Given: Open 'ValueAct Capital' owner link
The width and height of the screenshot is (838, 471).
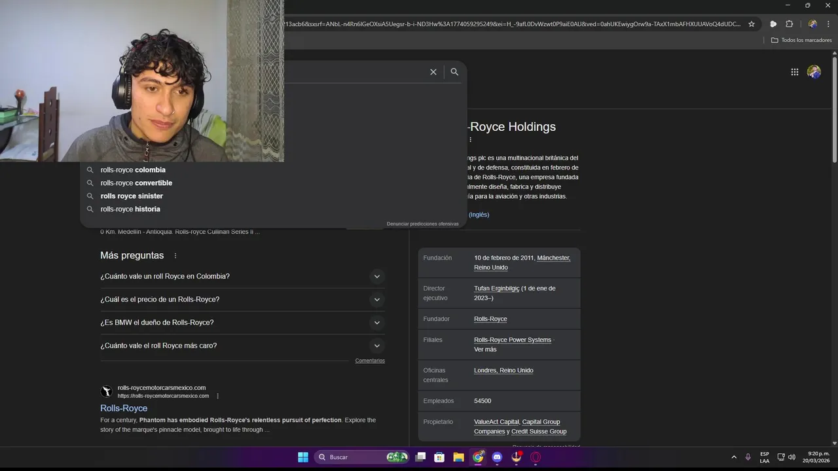Looking at the screenshot, I should [496, 422].
